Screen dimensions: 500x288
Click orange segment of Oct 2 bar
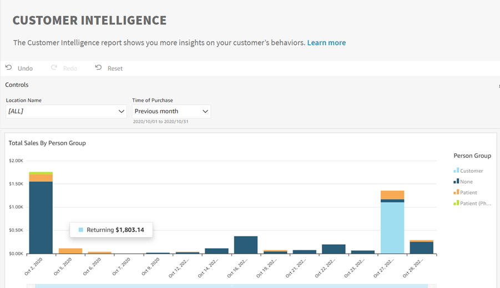tap(41, 178)
